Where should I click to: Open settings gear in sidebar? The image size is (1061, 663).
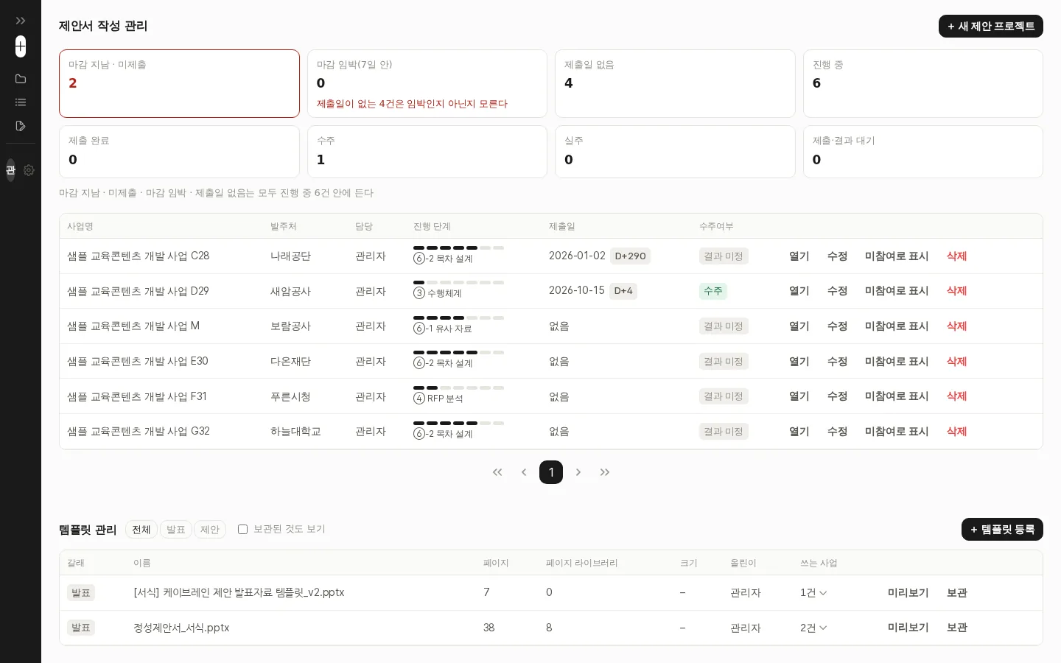coord(29,170)
